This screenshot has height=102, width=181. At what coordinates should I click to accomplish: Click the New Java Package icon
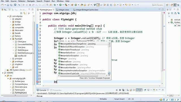72,5
